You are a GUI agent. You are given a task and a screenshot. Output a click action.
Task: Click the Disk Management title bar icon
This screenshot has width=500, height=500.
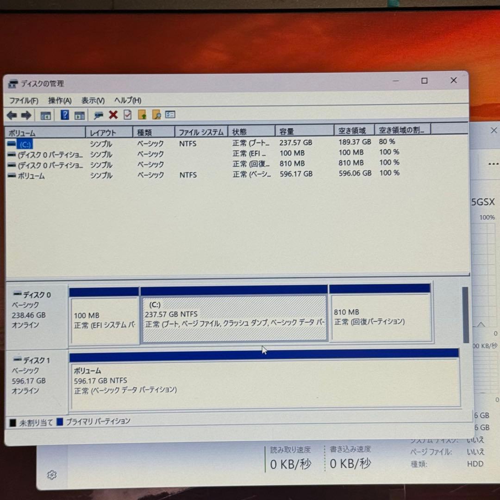point(13,84)
